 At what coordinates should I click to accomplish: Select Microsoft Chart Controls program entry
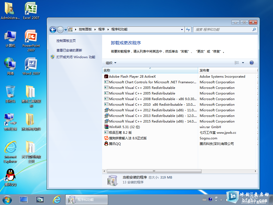click(x=150, y=82)
